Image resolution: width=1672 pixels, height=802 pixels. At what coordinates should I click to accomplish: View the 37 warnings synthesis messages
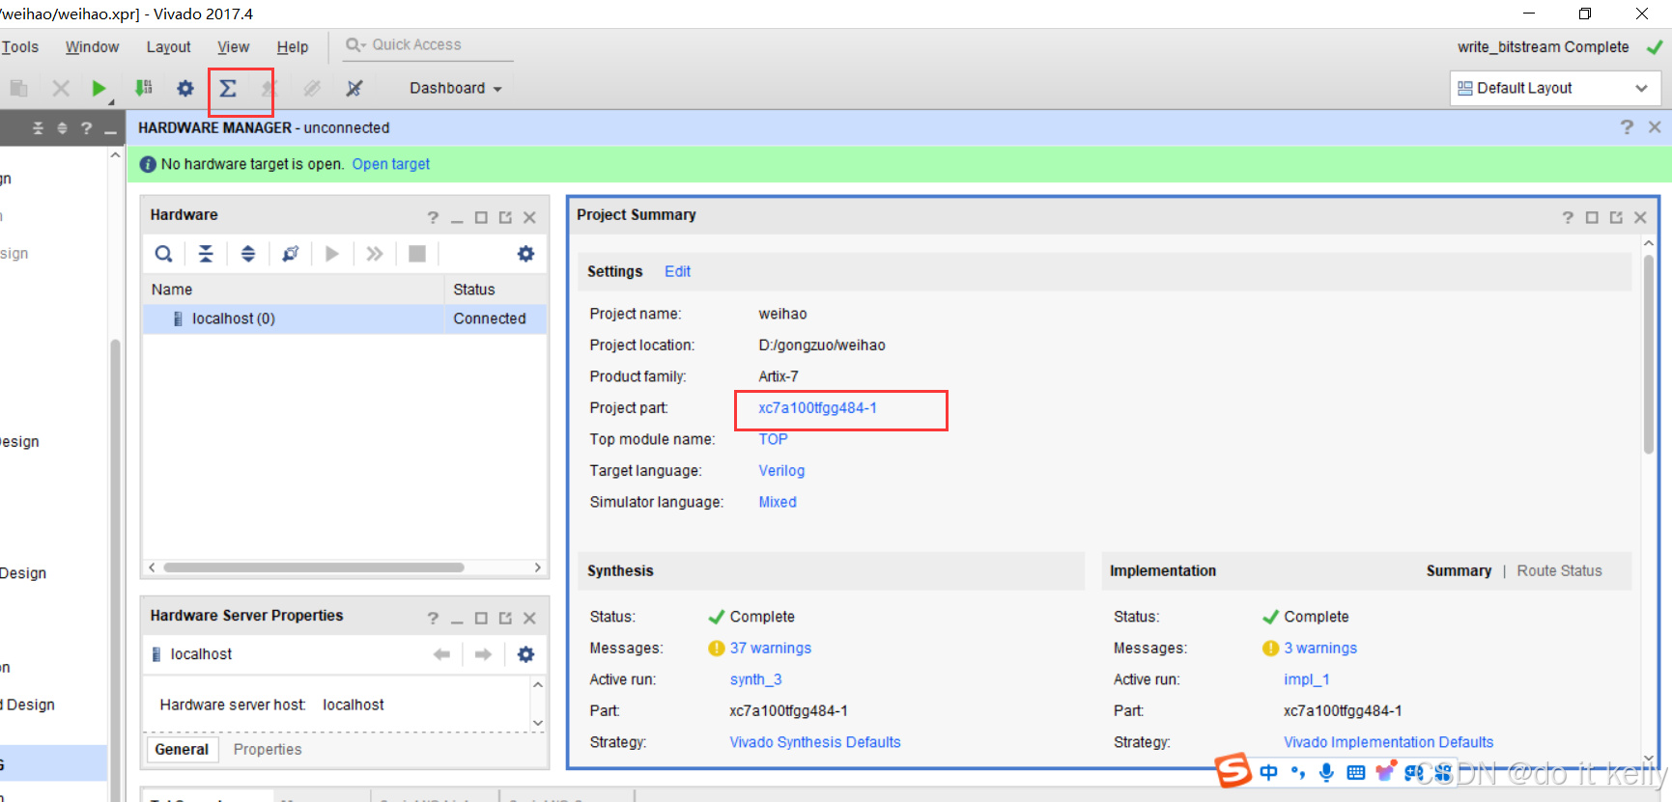[x=770, y=648]
